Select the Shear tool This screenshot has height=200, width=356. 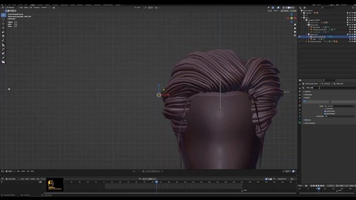tap(3, 62)
